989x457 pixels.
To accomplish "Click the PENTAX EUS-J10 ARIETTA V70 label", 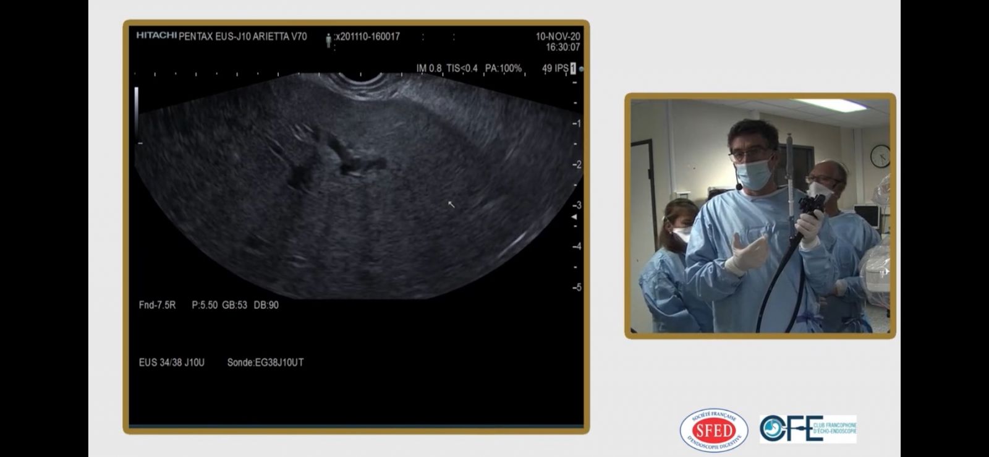I will click(242, 36).
